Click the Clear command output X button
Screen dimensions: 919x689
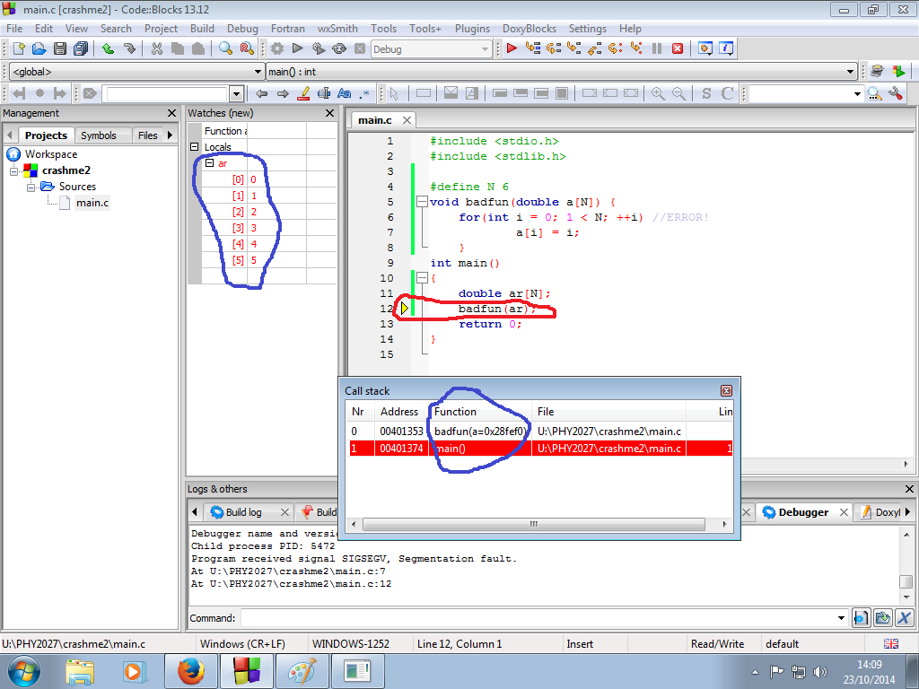904,618
